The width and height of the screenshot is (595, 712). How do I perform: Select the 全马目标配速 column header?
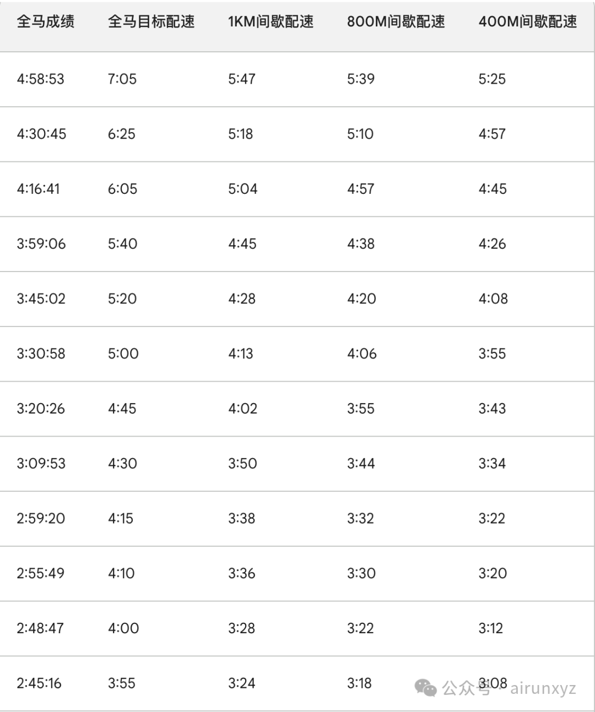click(151, 22)
